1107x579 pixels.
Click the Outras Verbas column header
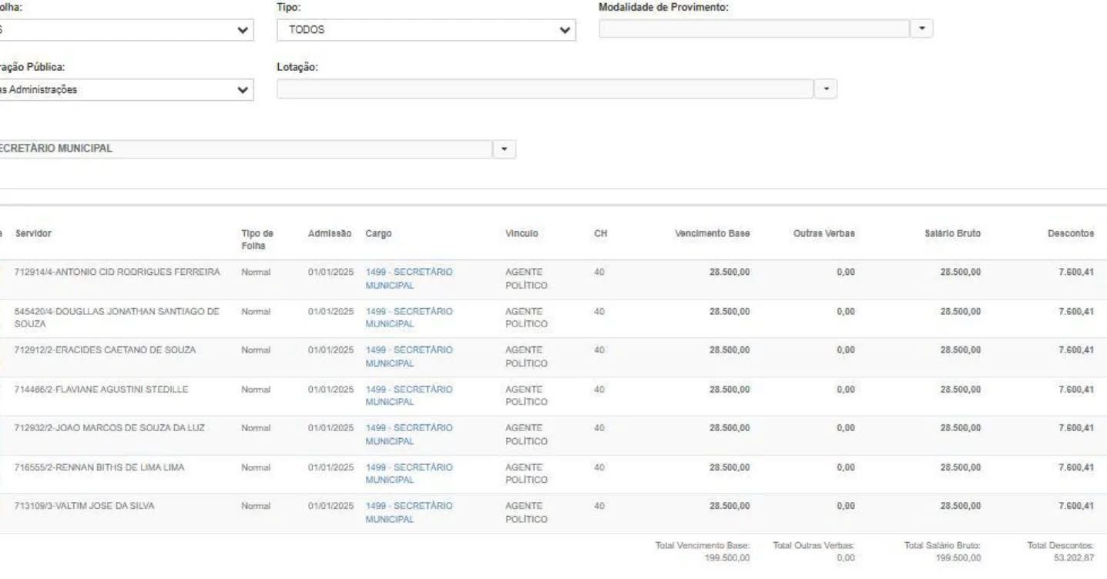(x=824, y=233)
